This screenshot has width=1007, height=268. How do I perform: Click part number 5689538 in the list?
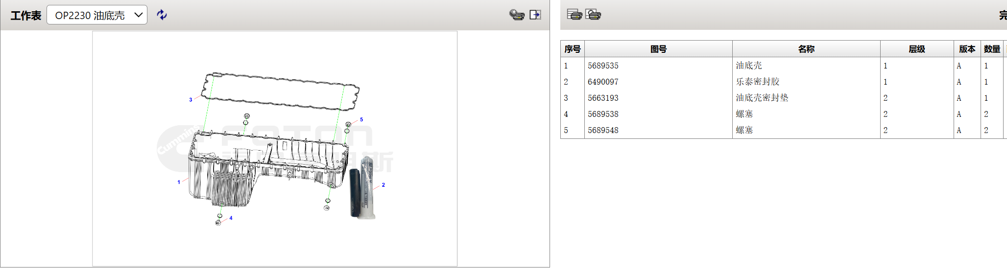[603, 114]
